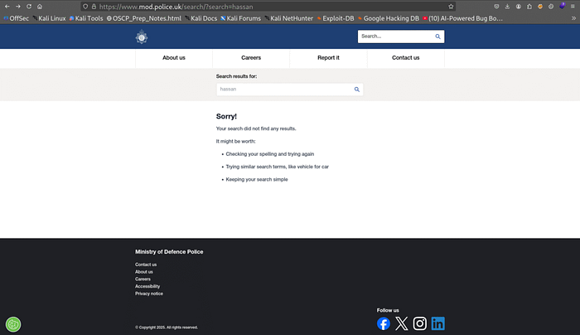Follow the footer Contact us link
The image size is (580, 335).
click(x=146, y=265)
